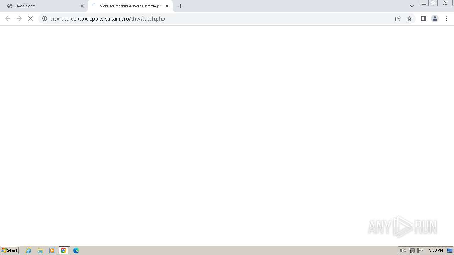454x255 pixels.
Task: Open File Explorer from taskbar
Action: coord(40,250)
